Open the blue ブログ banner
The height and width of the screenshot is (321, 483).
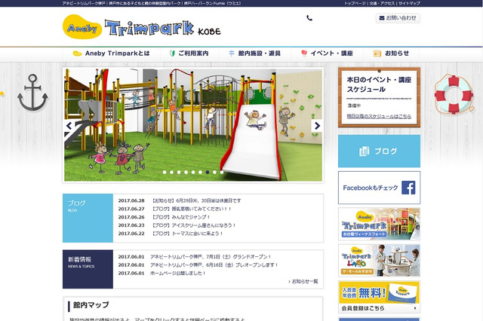pyautogui.click(x=379, y=151)
